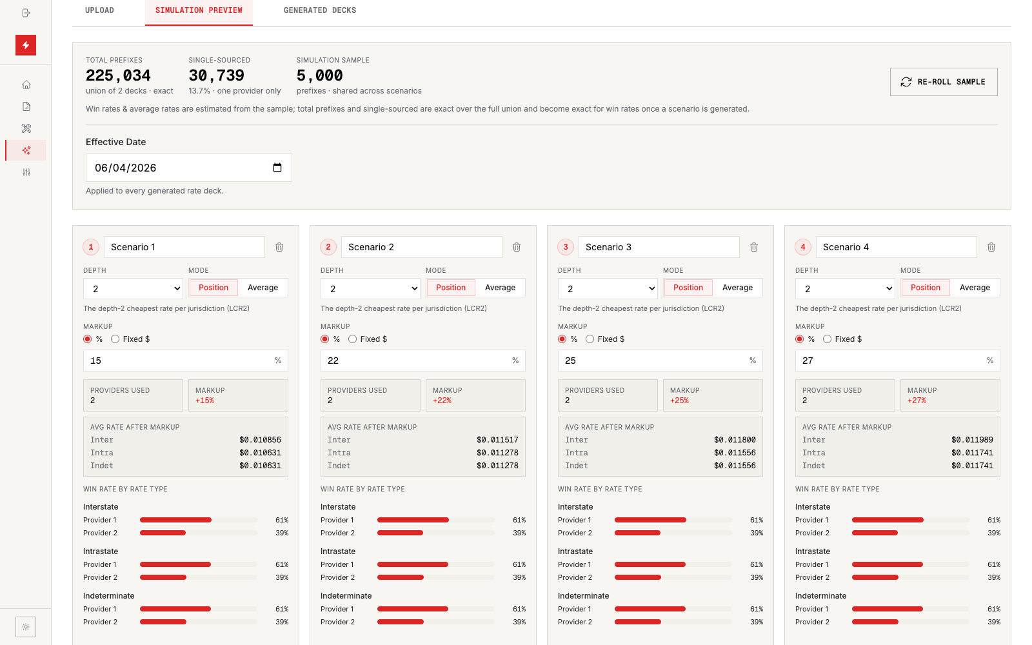
Task: Set Scenario 1 mode to Position
Action: coord(213,288)
